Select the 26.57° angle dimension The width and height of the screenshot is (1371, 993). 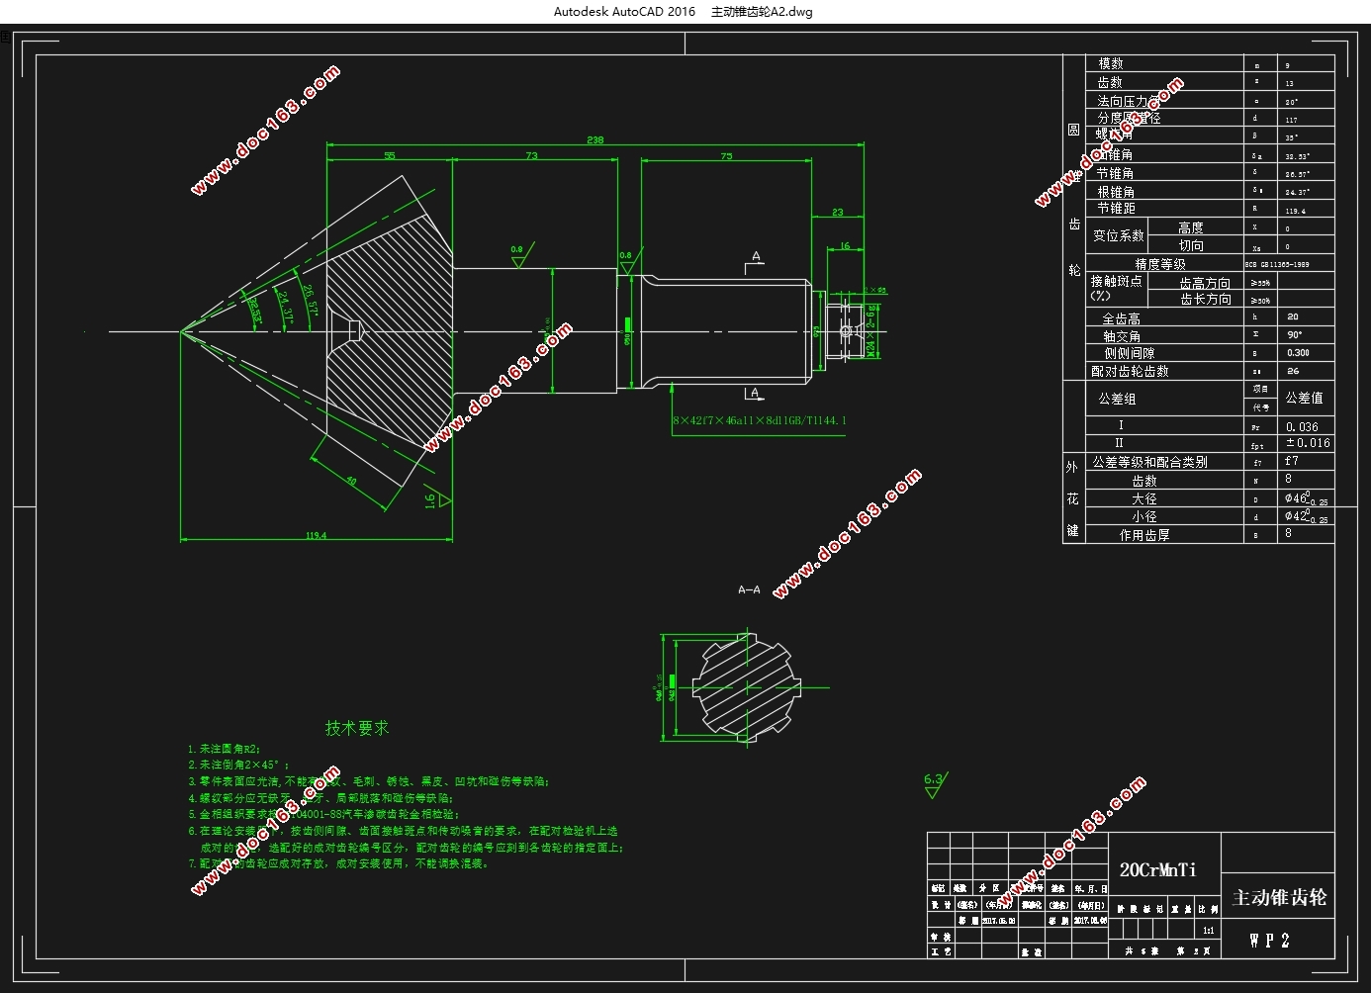pyautogui.click(x=310, y=300)
